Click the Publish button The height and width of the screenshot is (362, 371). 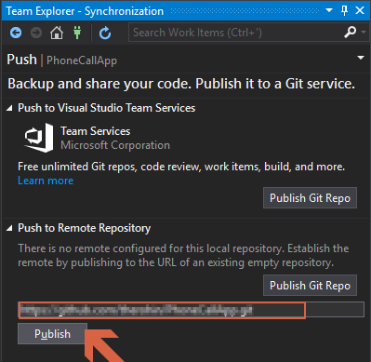pyautogui.click(x=52, y=334)
